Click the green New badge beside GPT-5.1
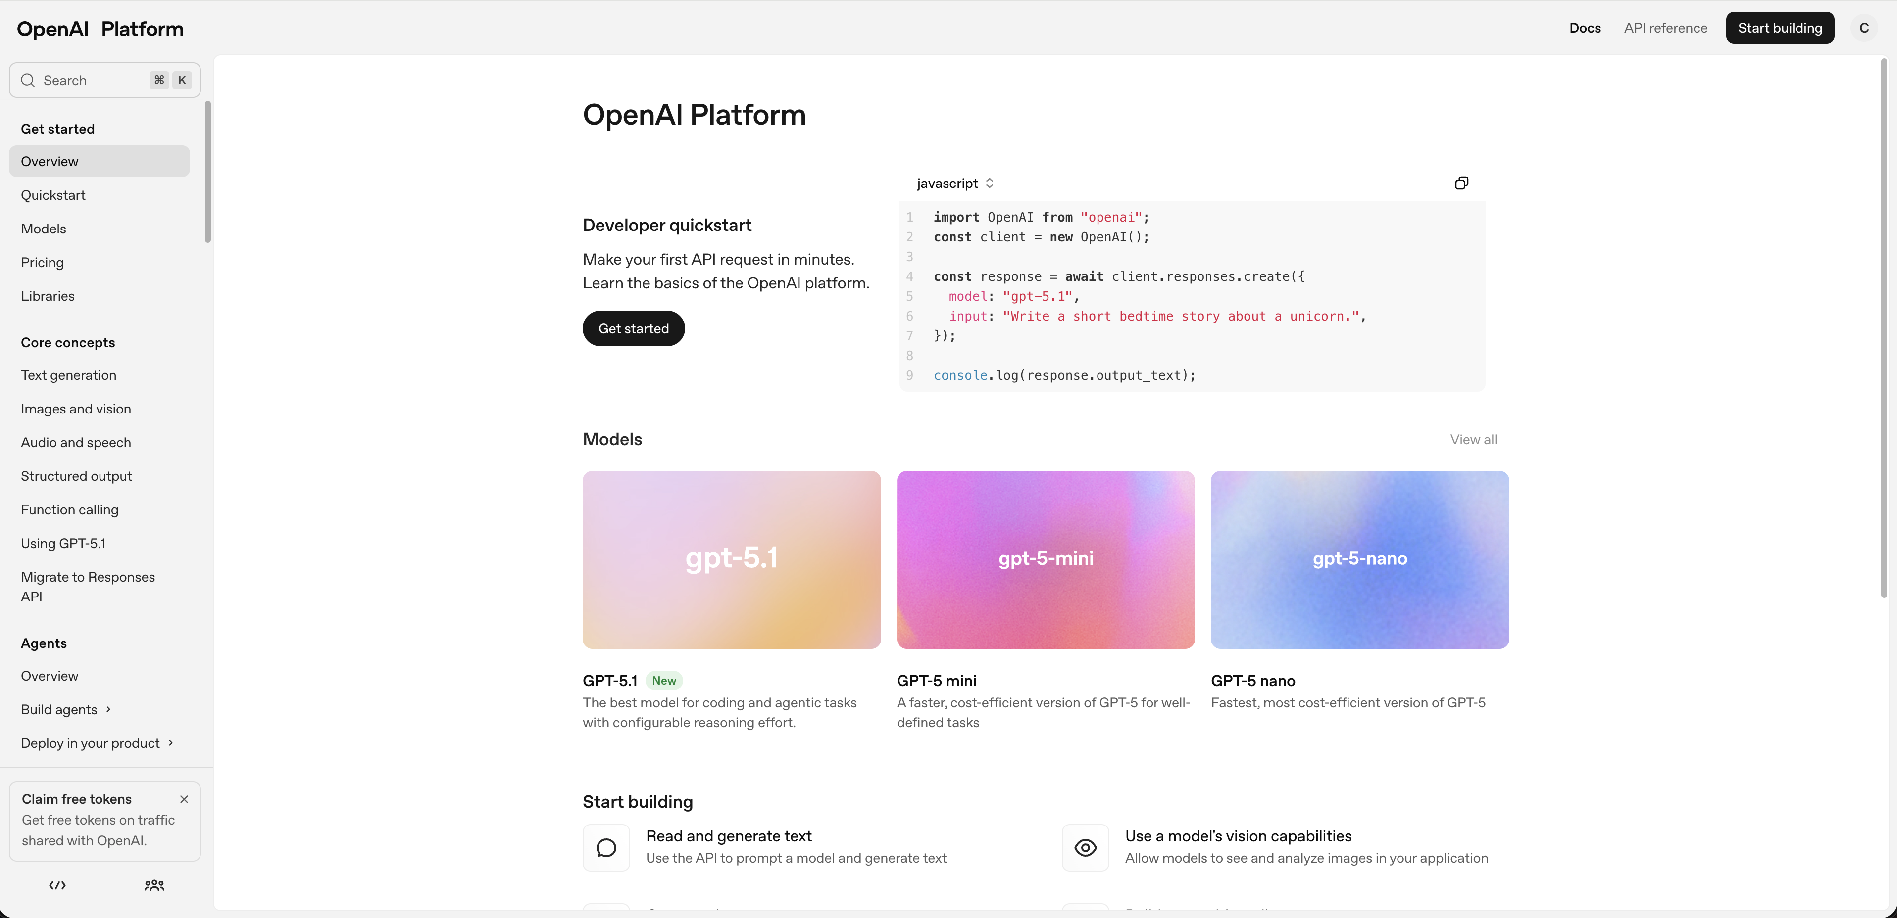This screenshot has height=918, width=1897. click(663, 681)
